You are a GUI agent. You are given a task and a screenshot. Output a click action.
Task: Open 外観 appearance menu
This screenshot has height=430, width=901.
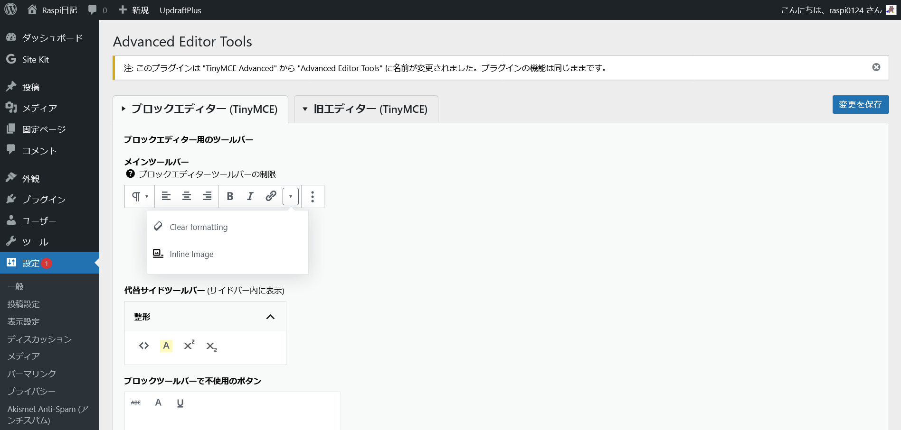click(x=49, y=178)
